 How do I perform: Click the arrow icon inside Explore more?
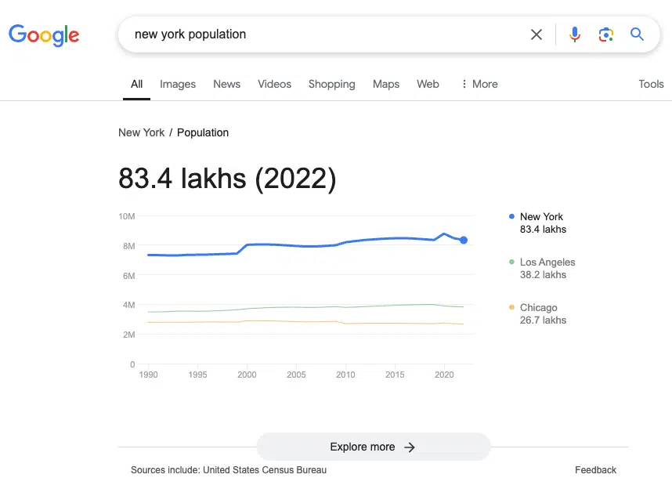[409, 447]
